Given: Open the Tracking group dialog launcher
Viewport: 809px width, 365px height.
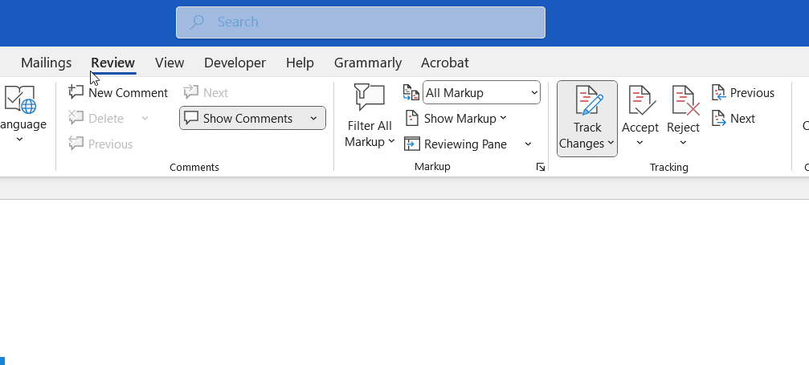Looking at the screenshot, I should [541, 168].
